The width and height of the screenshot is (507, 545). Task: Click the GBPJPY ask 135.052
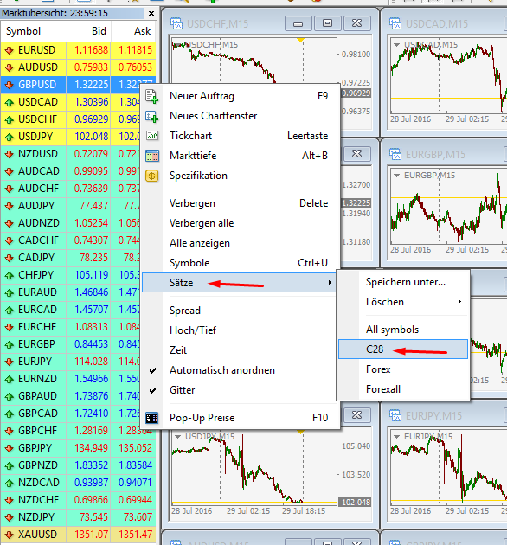click(135, 448)
